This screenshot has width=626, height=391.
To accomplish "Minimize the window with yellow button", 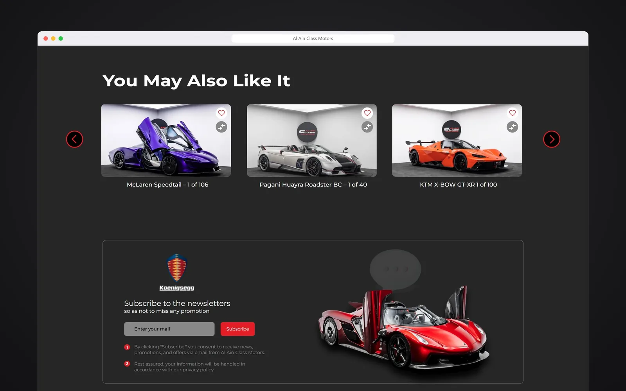I will coord(53,38).
